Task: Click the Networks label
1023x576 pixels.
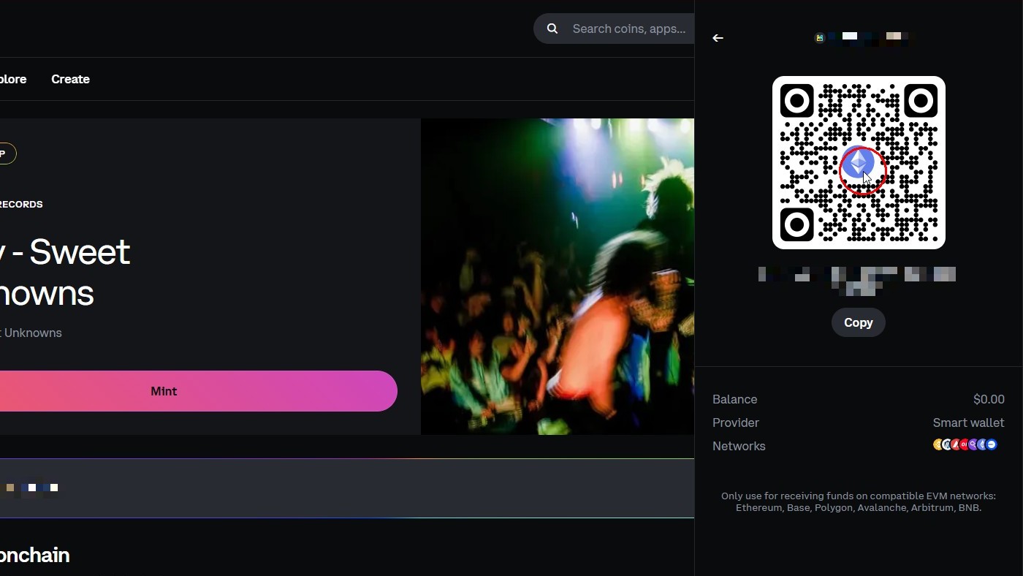Action: 739,446
